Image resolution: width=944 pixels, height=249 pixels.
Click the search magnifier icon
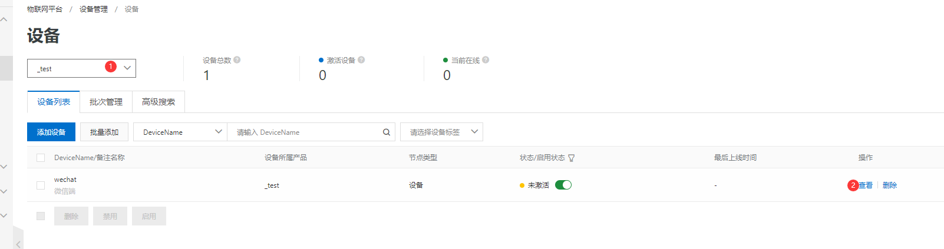pyautogui.click(x=387, y=132)
